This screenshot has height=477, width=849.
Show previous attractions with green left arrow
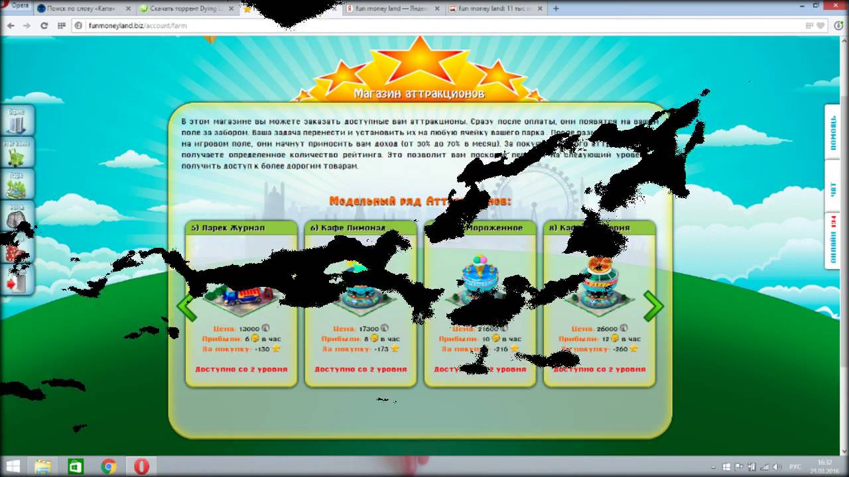click(187, 307)
